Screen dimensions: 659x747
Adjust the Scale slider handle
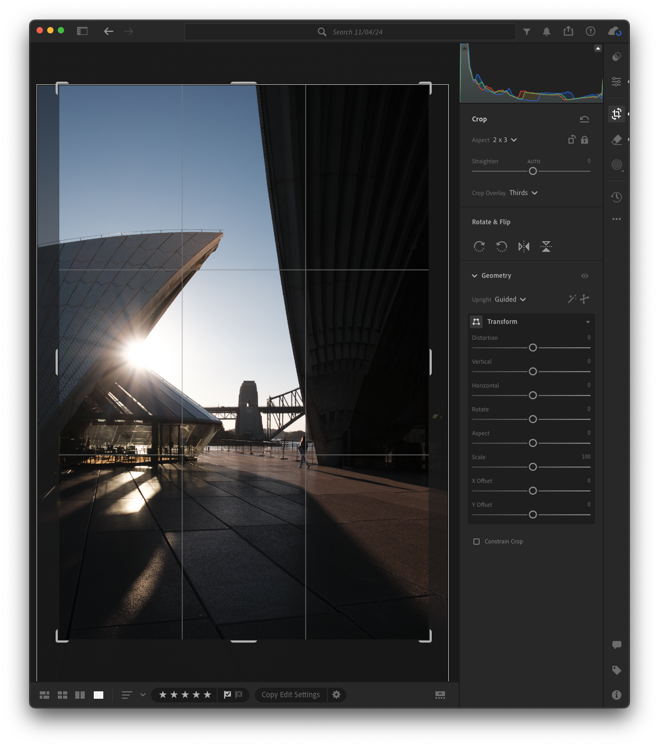click(533, 467)
